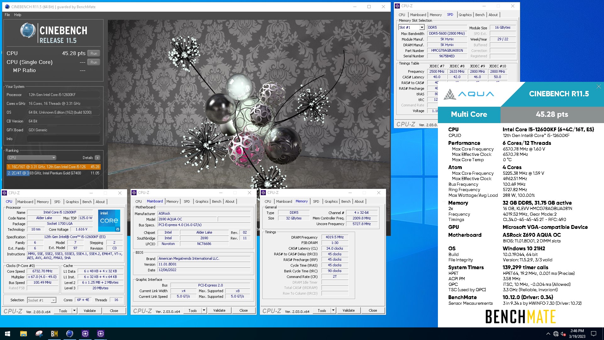The width and height of the screenshot is (604, 340).
Task: Switch to Graphics tab in SPD window
Action: [465, 15]
